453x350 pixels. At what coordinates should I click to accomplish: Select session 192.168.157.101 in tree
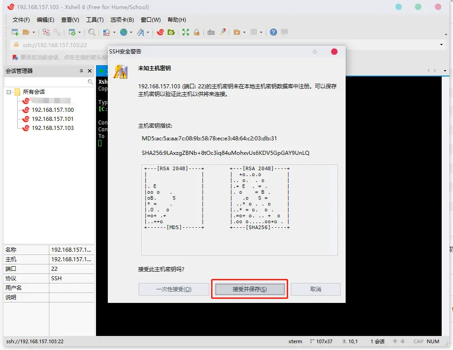click(53, 119)
